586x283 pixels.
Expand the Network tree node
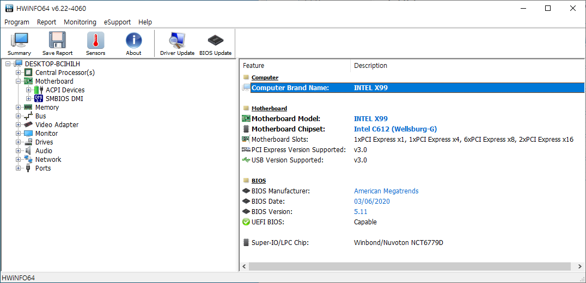tap(18, 160)
